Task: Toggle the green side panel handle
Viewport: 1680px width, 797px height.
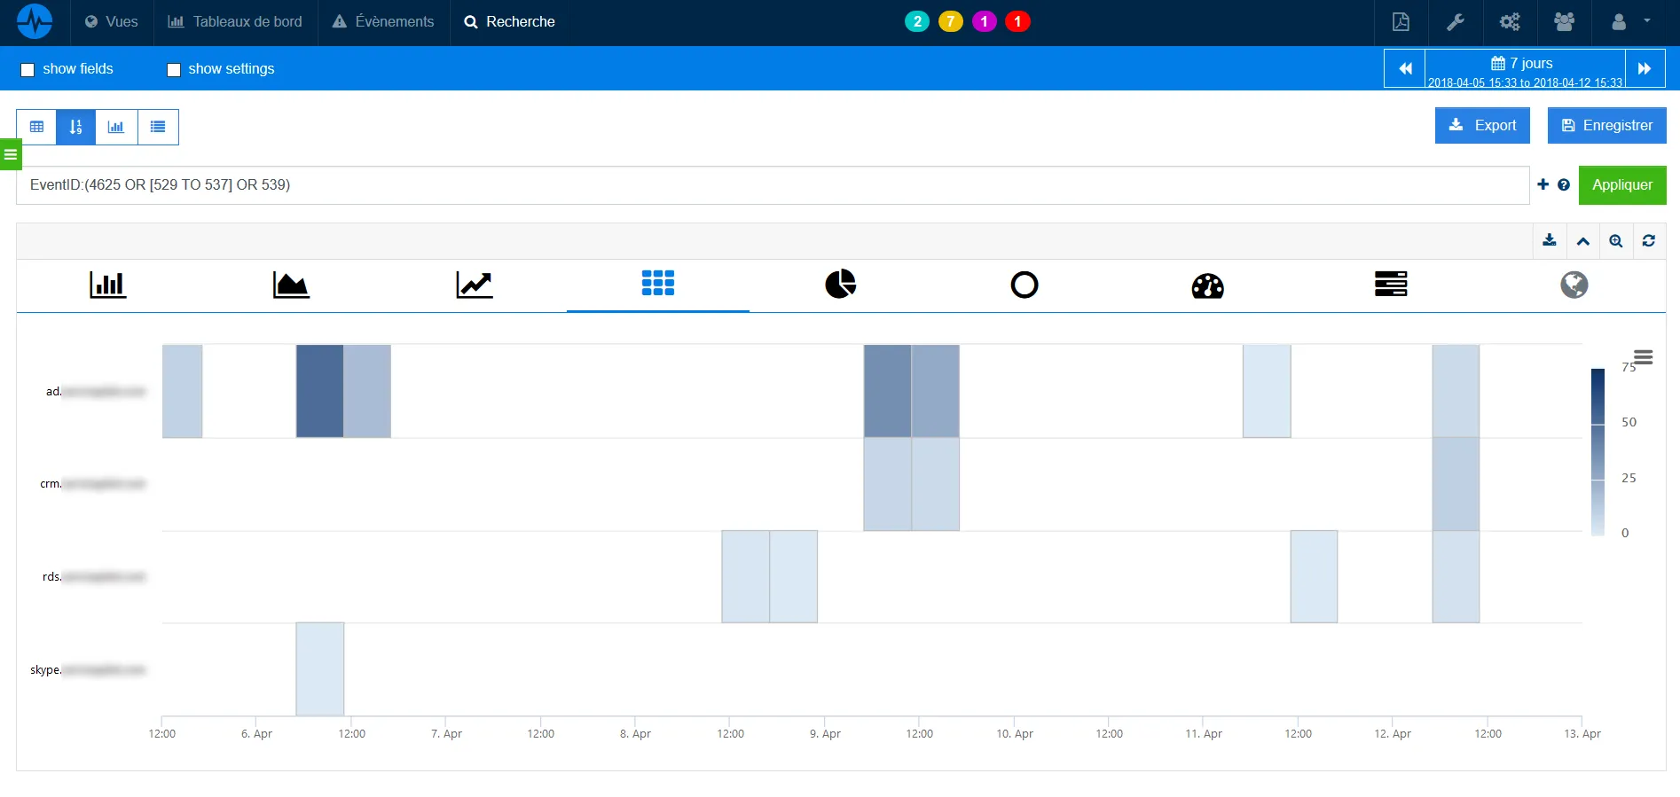Action: pyautogui.click(x=10, y=154)
